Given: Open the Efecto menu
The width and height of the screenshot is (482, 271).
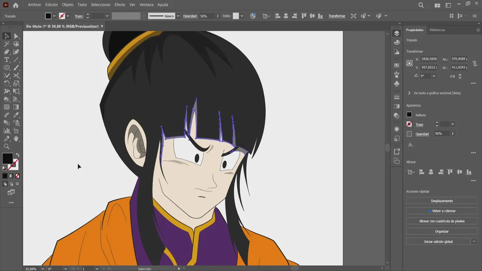Looking at the screenshot, I should [x=120, y=5].
